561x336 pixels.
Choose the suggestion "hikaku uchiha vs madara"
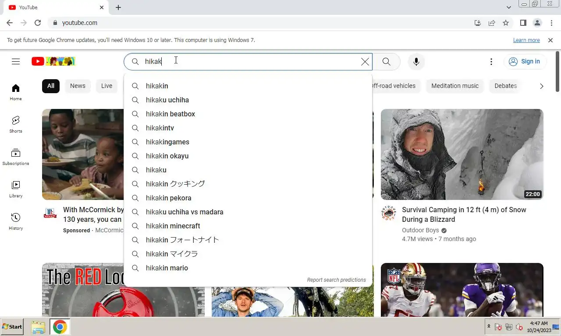point(248,212)
